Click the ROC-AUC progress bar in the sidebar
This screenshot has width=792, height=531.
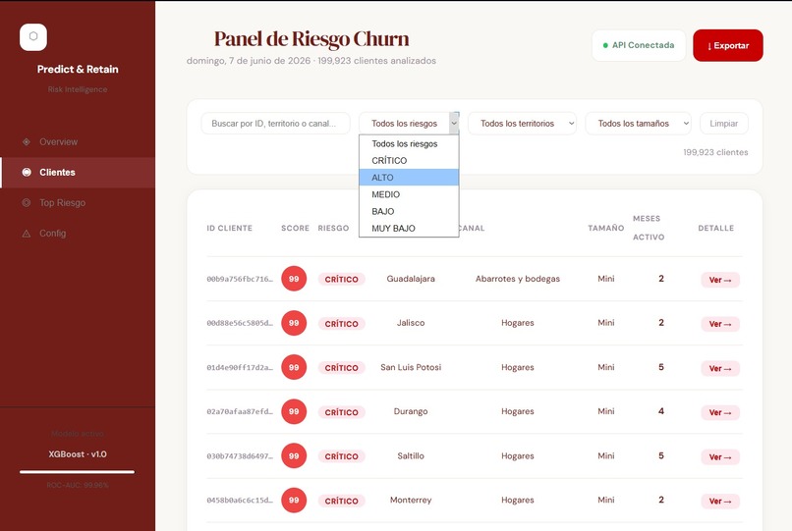pos(78,472)
